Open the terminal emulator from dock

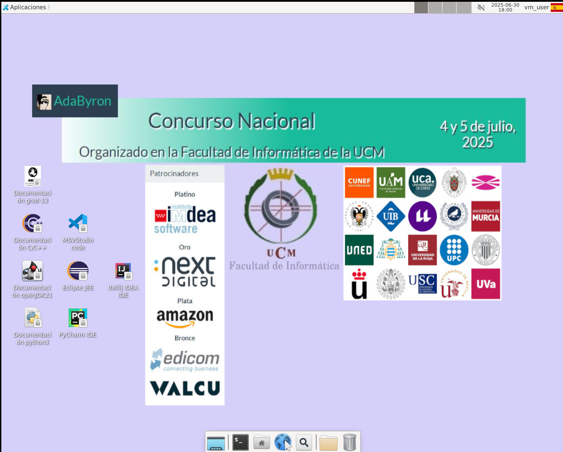241,442
